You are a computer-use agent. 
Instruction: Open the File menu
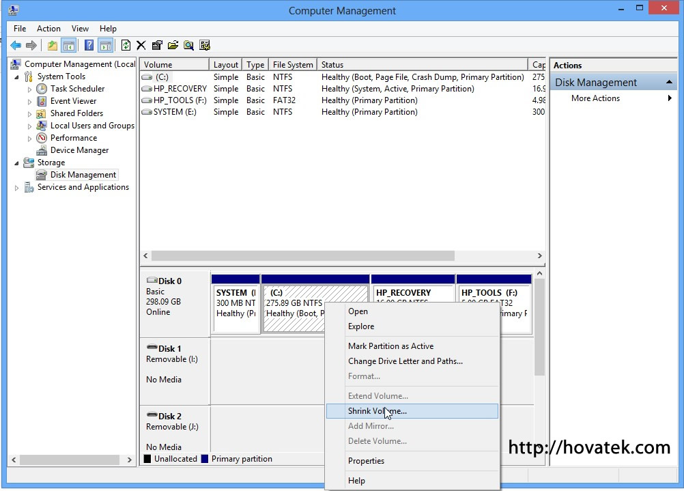tap(20, 29)
